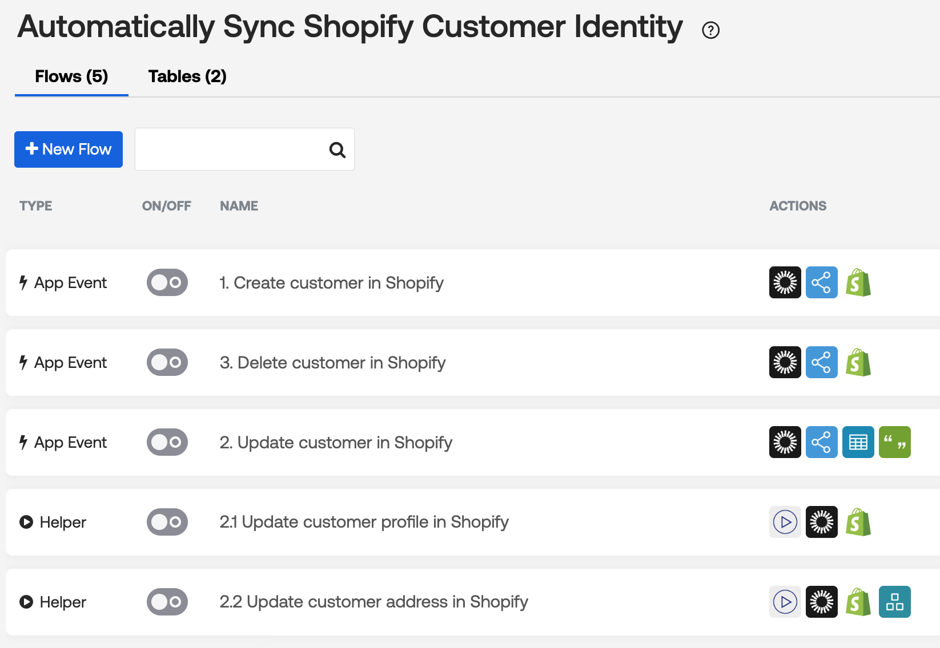Viewport: 940px width, 648px height.
Task: Click the Helper play icon for 2.1 flow
Action: coord(26,522)
